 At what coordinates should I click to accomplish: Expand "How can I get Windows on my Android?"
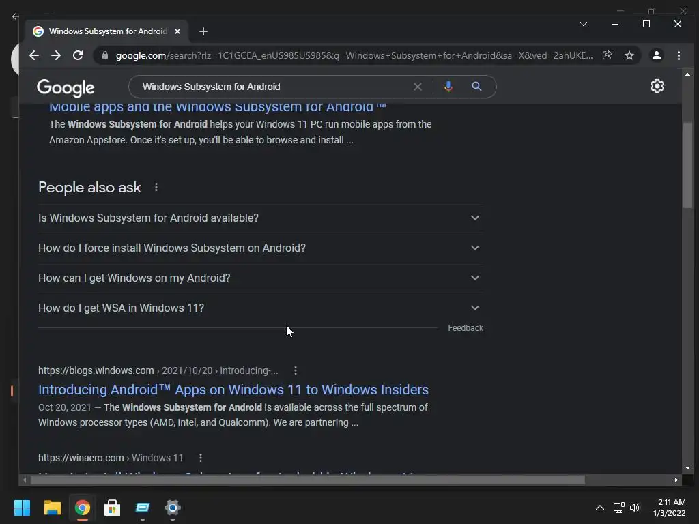point(260,278)
